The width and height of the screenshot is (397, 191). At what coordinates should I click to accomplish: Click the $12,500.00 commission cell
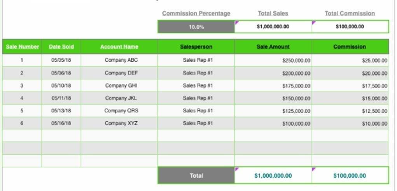tap(374, 111)
